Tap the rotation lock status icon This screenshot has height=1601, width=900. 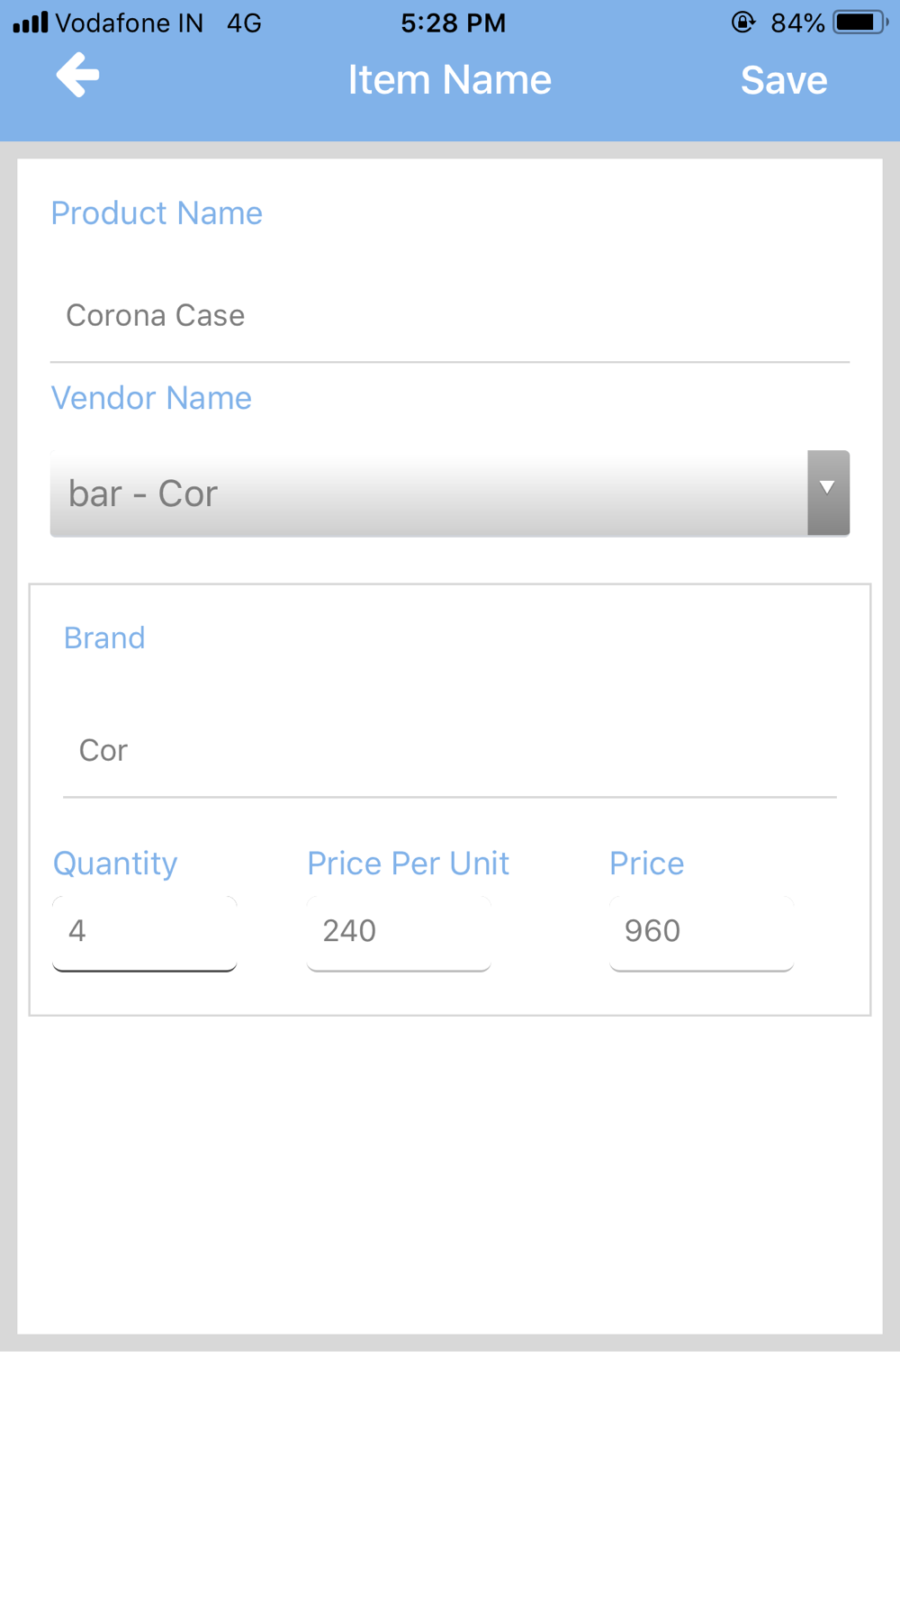tap(743, 23)
